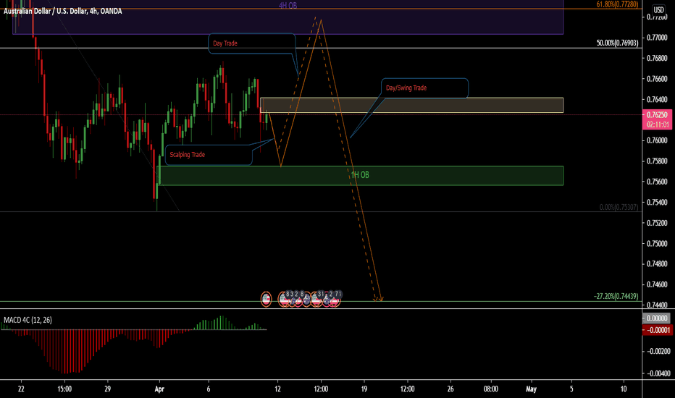
Task: Click the MACD value label 0.00000
Action: click(657, 318)
